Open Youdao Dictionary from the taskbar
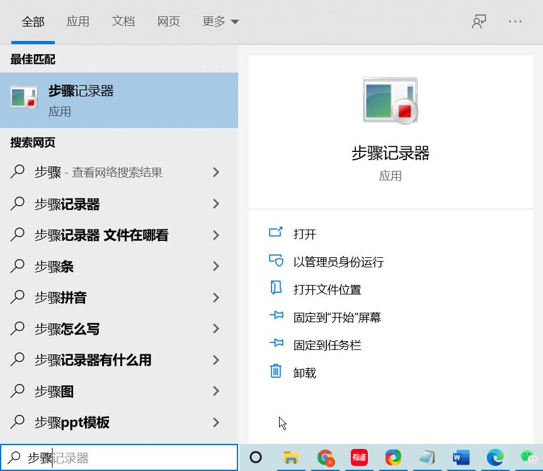Screen dimensions: 543x471 (x=359, y=458)
